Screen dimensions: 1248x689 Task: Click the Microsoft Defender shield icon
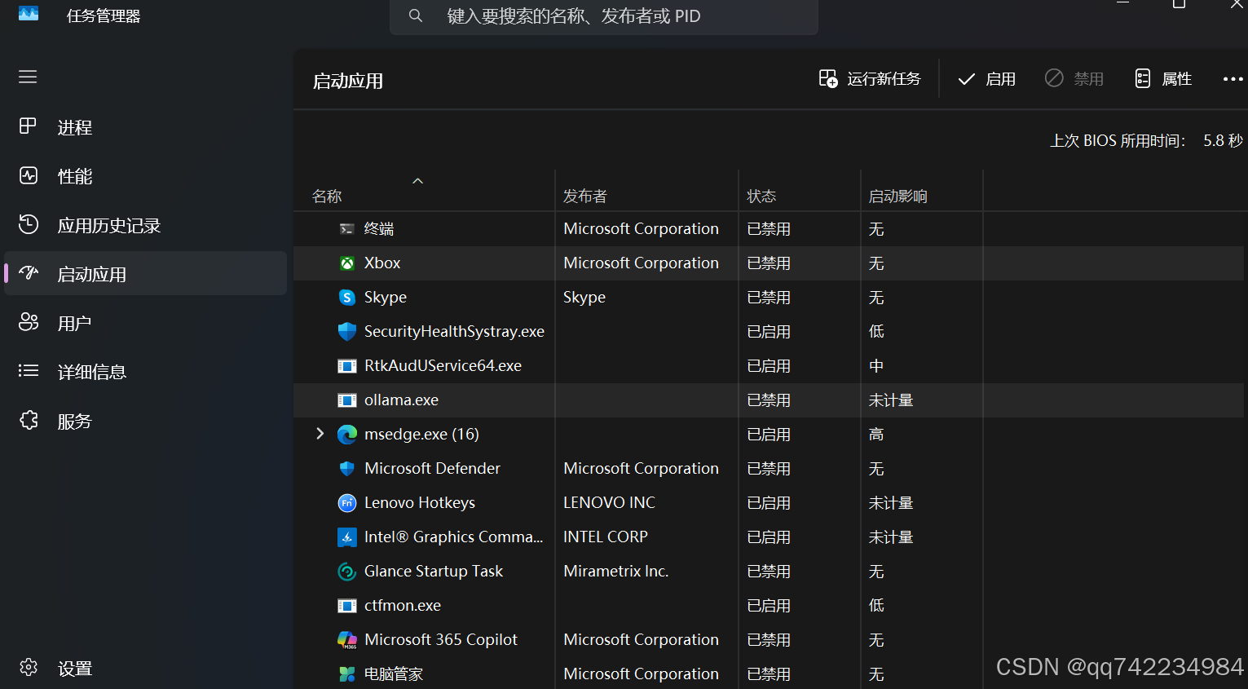pos(347,469)
